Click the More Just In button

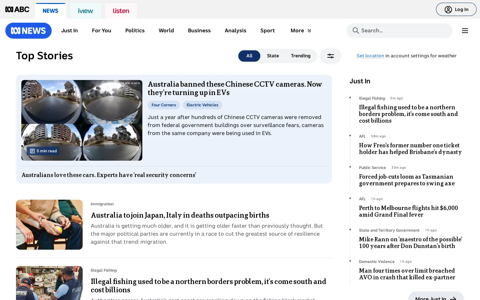point(436,296)
